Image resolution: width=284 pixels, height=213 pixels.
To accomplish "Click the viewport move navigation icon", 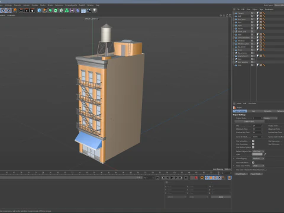I will pyautogui.click(x=221, y=15).
